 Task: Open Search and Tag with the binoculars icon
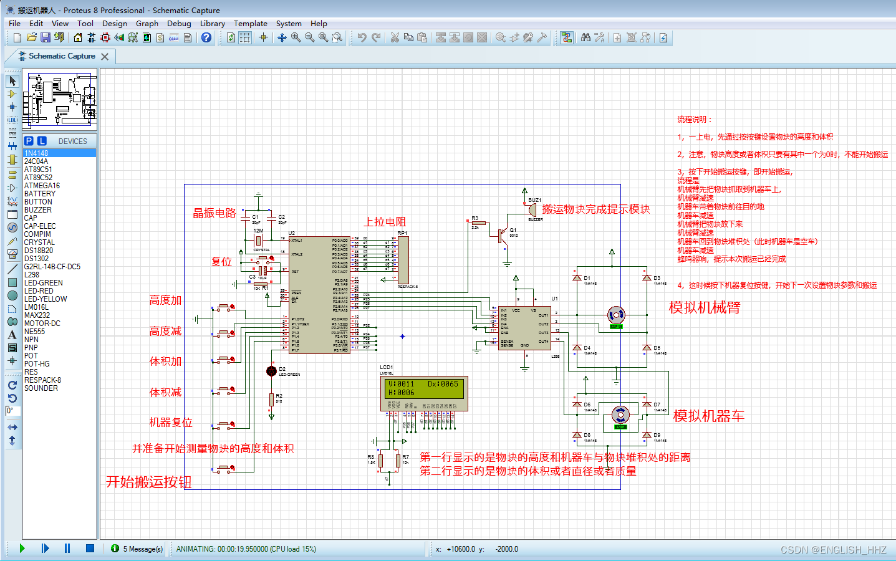tap(585, 38)
